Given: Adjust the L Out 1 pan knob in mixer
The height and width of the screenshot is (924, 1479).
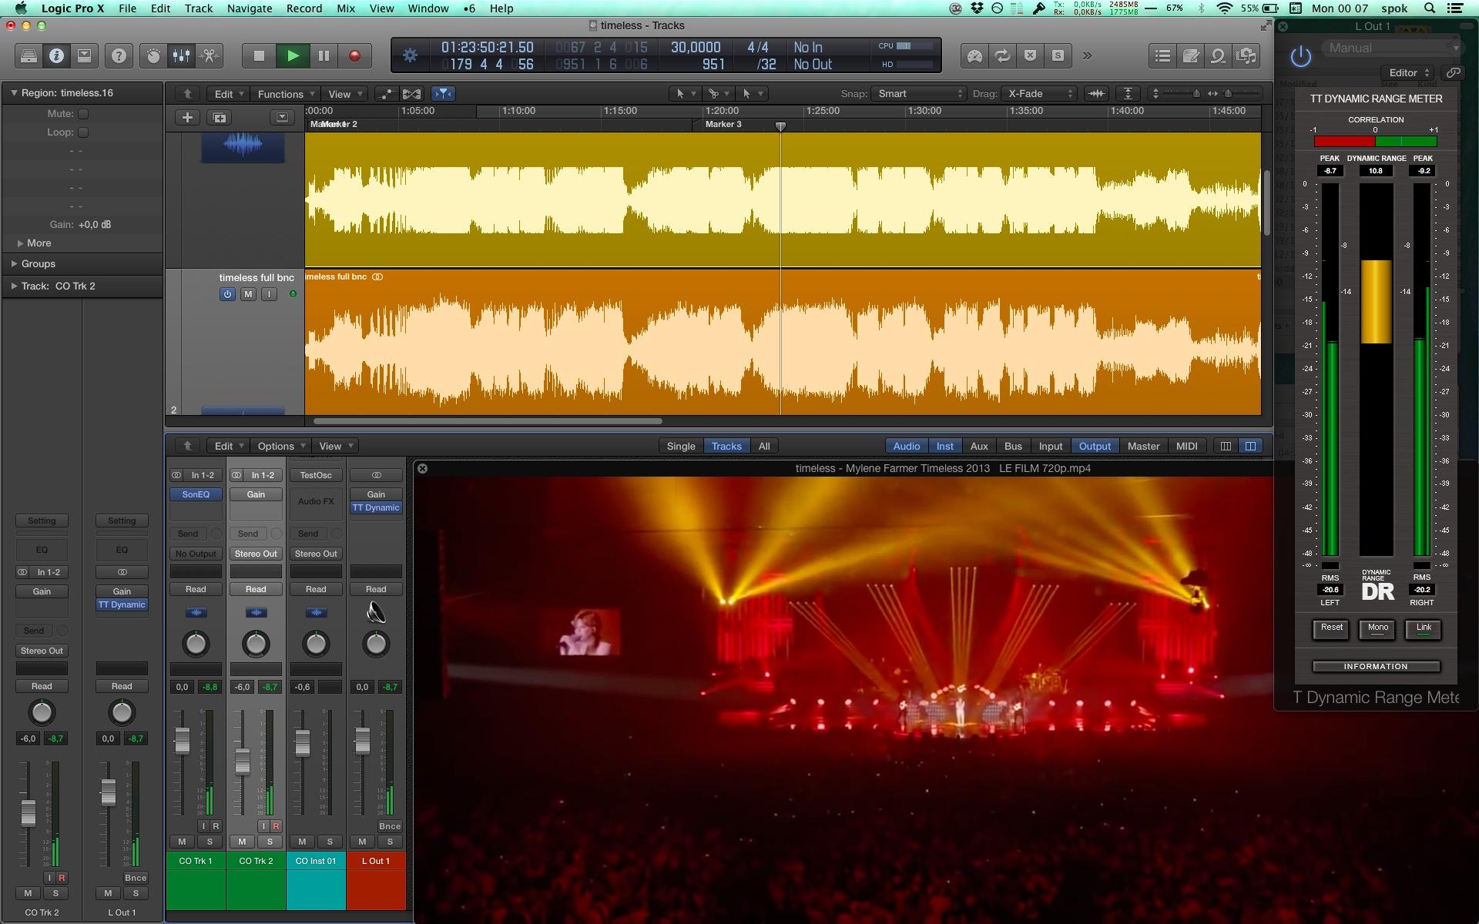Looking at the screenshot, I should point(376,644).
